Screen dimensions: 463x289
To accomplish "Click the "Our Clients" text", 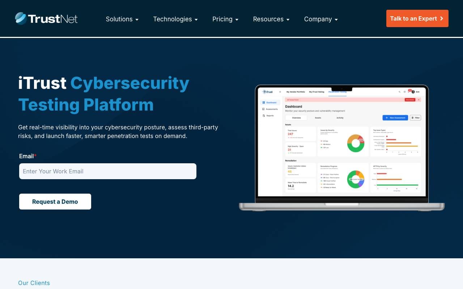I will [34, 283].
